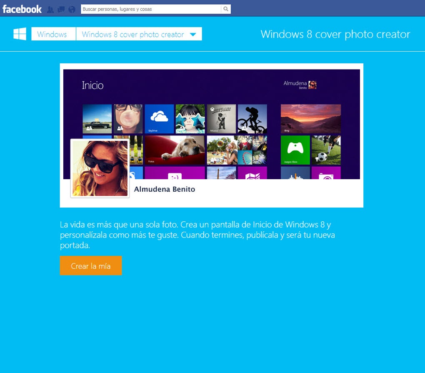
Task: Click the Eiffel Tower travel tile
Action: point(221,173)
